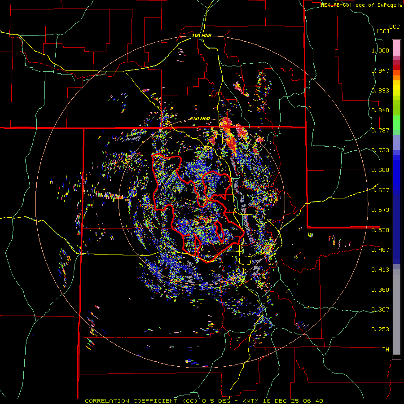Click the 0.840 legend value
The image size is (404, 404).
point(380,110)
